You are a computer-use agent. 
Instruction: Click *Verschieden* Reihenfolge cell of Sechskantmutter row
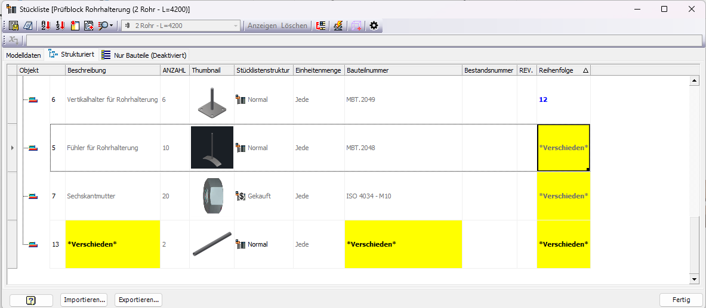[x=564, y=196]
